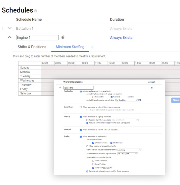Expand the Battalion 1 schedule row
The width and height of the screenshot is (180, 185).
click(x=10, y=28)
